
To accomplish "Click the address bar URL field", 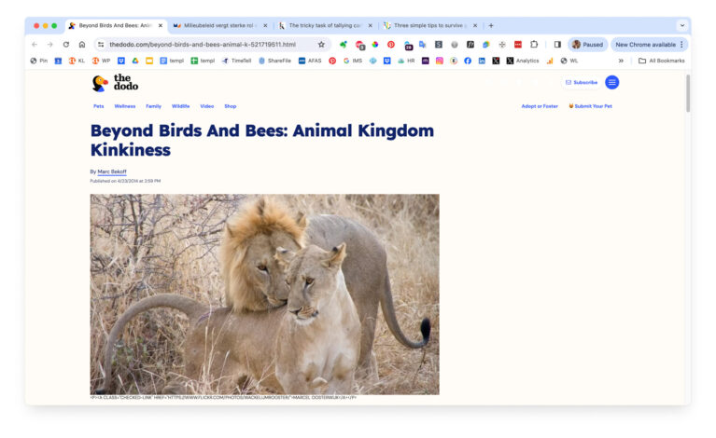I will tap(205, 44).
